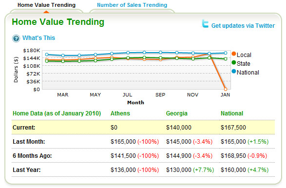Image resolution: width=286 pixels, height=188 pixels.
Task: Click the National January data point
Action: click(226, 53)
